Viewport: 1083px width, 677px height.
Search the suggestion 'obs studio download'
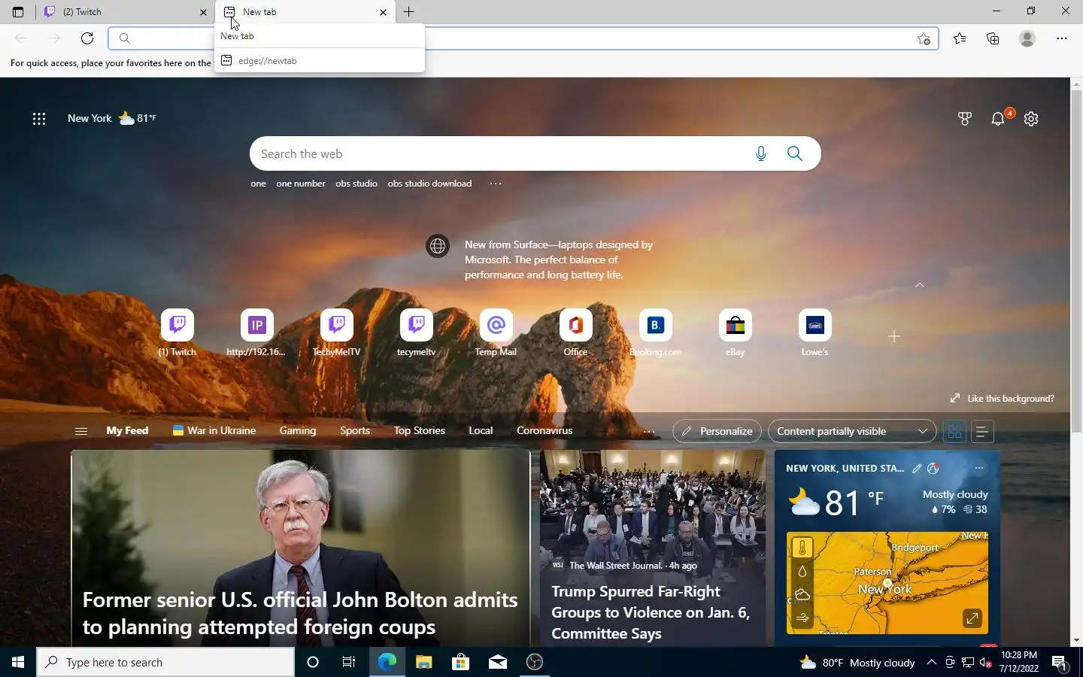(429, 184)
